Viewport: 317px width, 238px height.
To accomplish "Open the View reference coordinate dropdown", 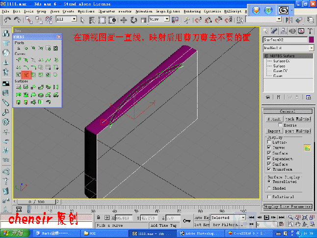I will pyautogui.click(x=167, y=19).
